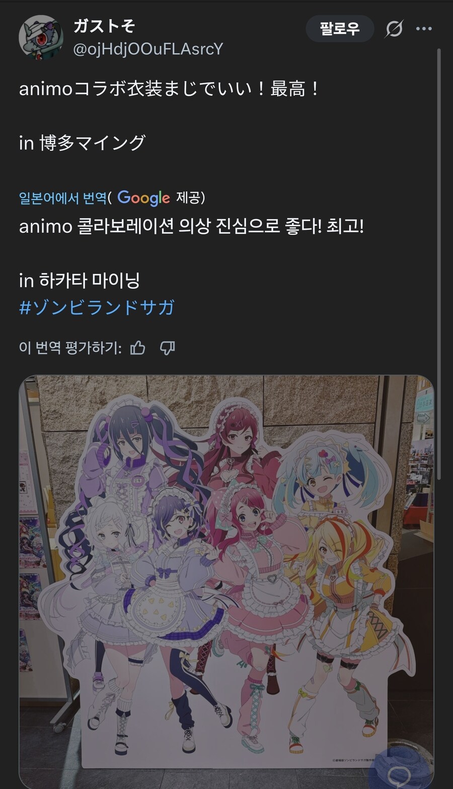Open the ガストそ profile avatar
Screen dimensions: 453x789
pos(41,37)
